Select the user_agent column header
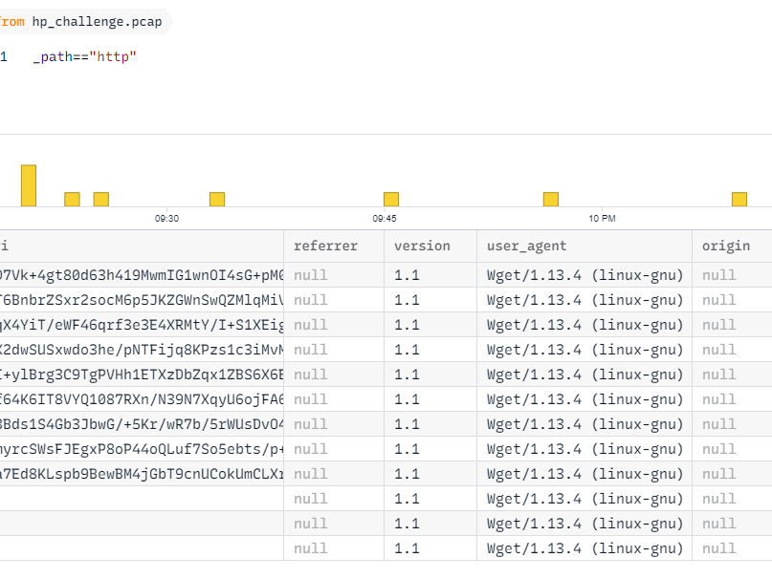The width and height of the screenshot is (772, 579). (526, 247)
